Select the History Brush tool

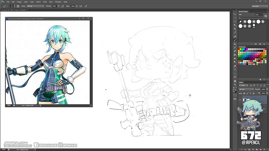coord(235,47)
